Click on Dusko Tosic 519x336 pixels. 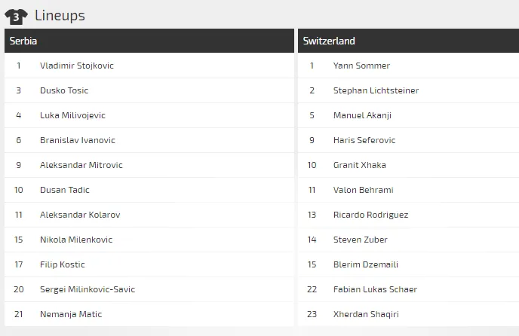tap(64, 90)
